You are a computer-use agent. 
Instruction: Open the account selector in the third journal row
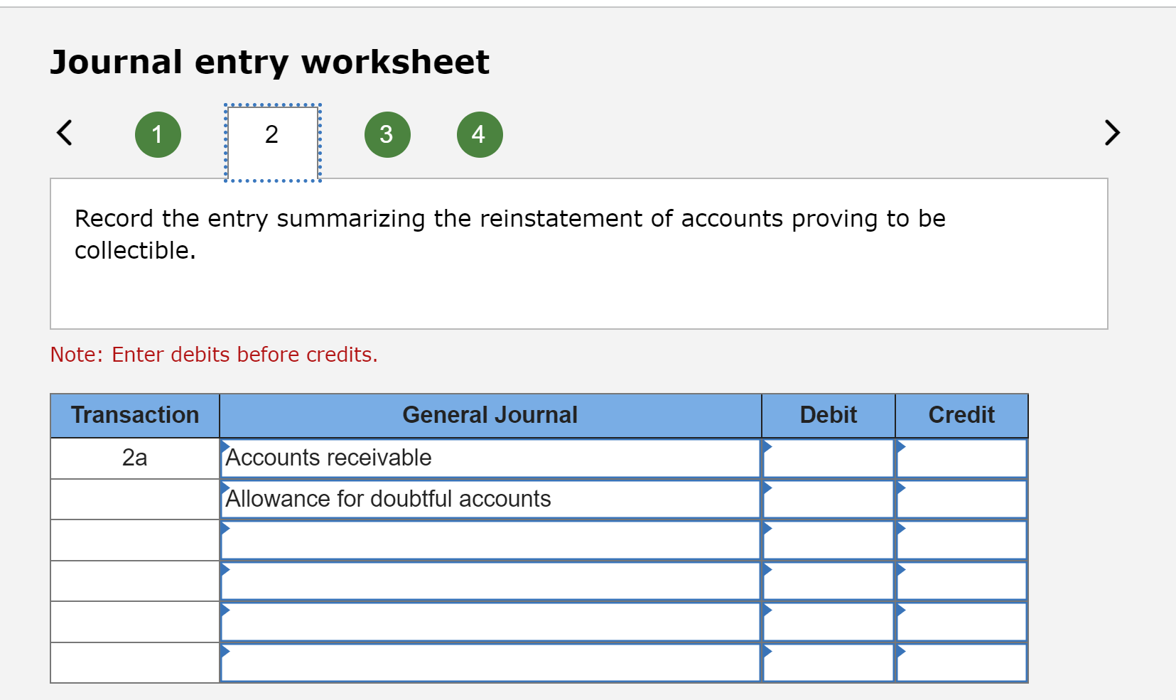(x=225, y=530)
